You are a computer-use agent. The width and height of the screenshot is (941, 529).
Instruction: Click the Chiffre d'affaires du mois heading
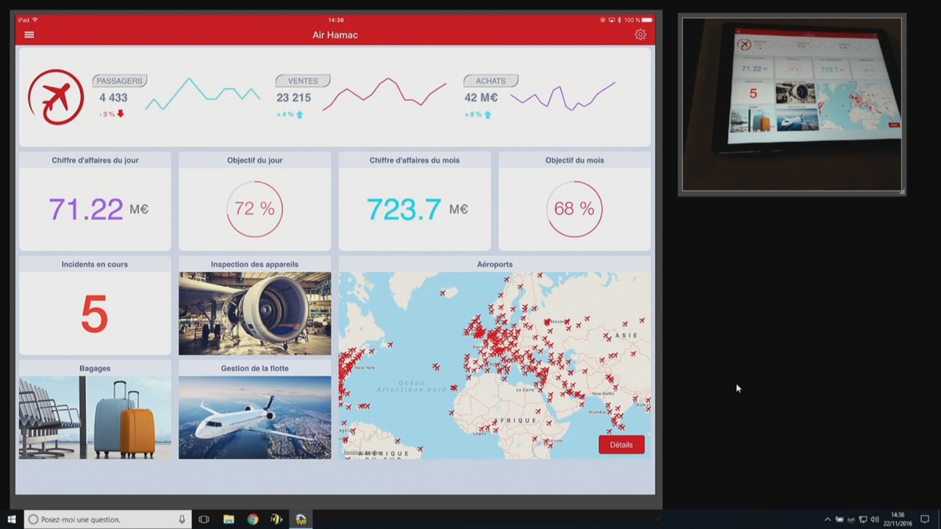pos(415,160)
